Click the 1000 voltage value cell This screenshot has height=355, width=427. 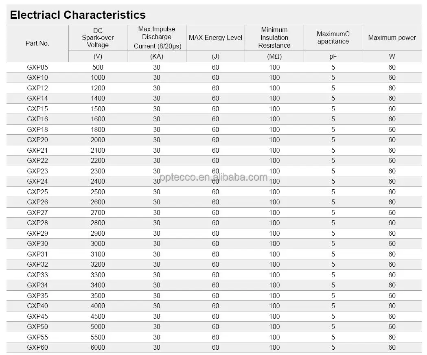coord(98,77)
